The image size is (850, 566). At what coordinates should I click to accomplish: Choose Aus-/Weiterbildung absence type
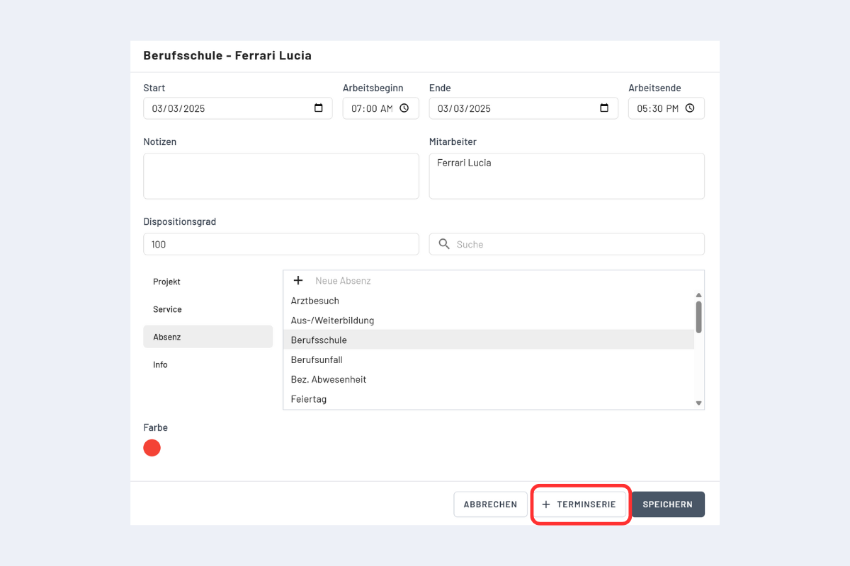pyautogui.click(x=332, y=320)
